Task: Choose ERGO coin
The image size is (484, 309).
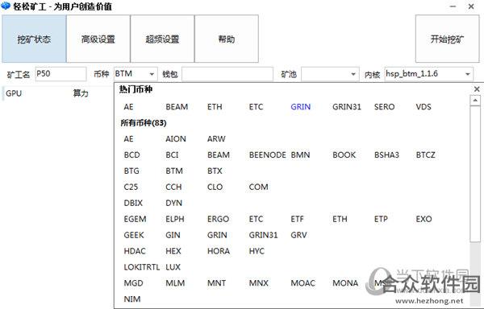Action: tap(218, 219)
